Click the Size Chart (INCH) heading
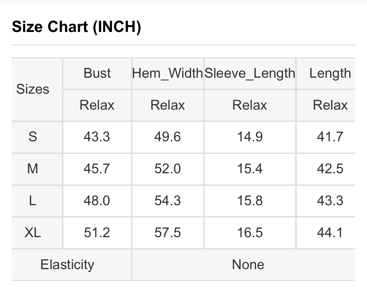Viewport: 367px width, 287px height. [76, 27]
